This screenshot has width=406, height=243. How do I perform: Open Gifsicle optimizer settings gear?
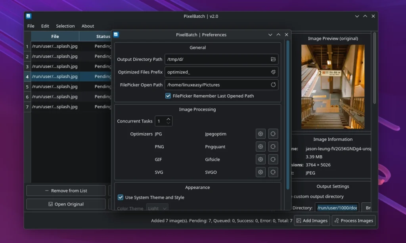[x=260, y=159]
